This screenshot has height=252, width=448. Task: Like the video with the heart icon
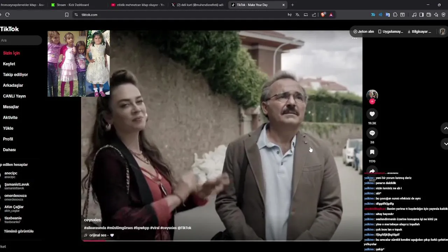(372, 114)
